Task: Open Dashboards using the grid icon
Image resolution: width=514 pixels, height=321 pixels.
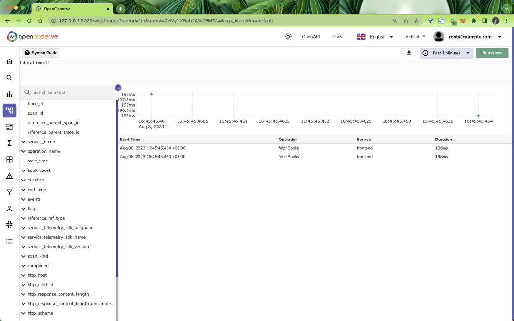Action: pyautogui.click(x=9, y=127)
